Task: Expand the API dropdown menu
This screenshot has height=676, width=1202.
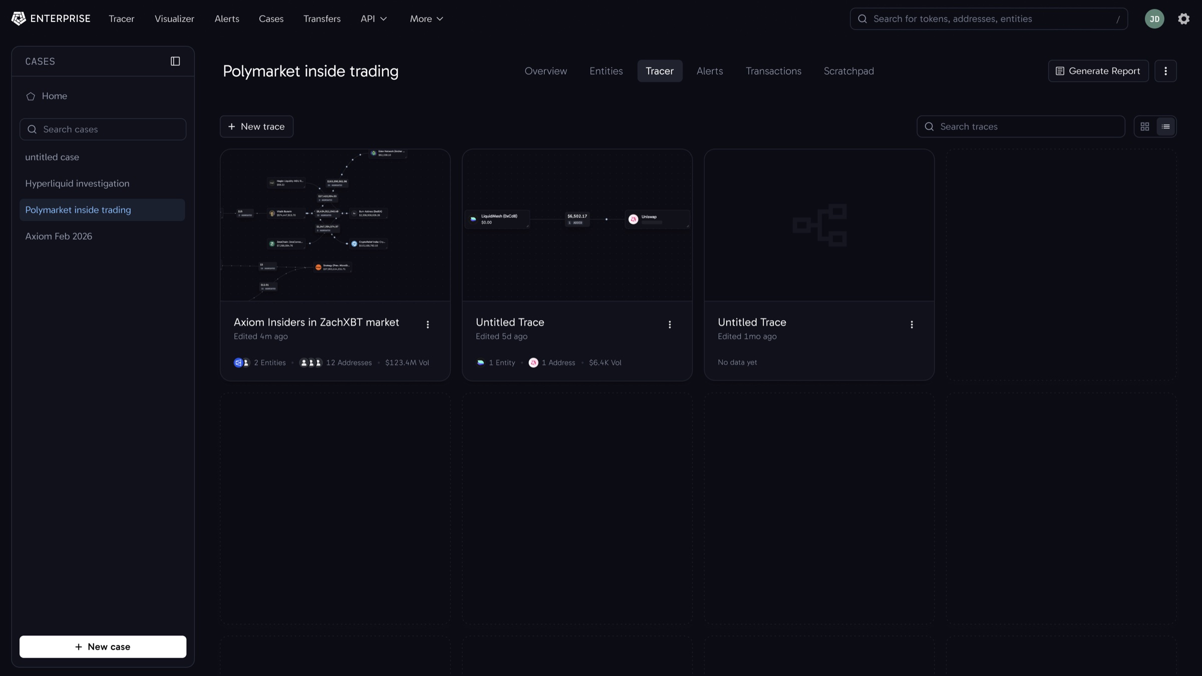Action: [374, 19]
